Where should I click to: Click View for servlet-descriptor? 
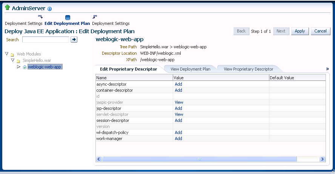[x=179, y=114]
